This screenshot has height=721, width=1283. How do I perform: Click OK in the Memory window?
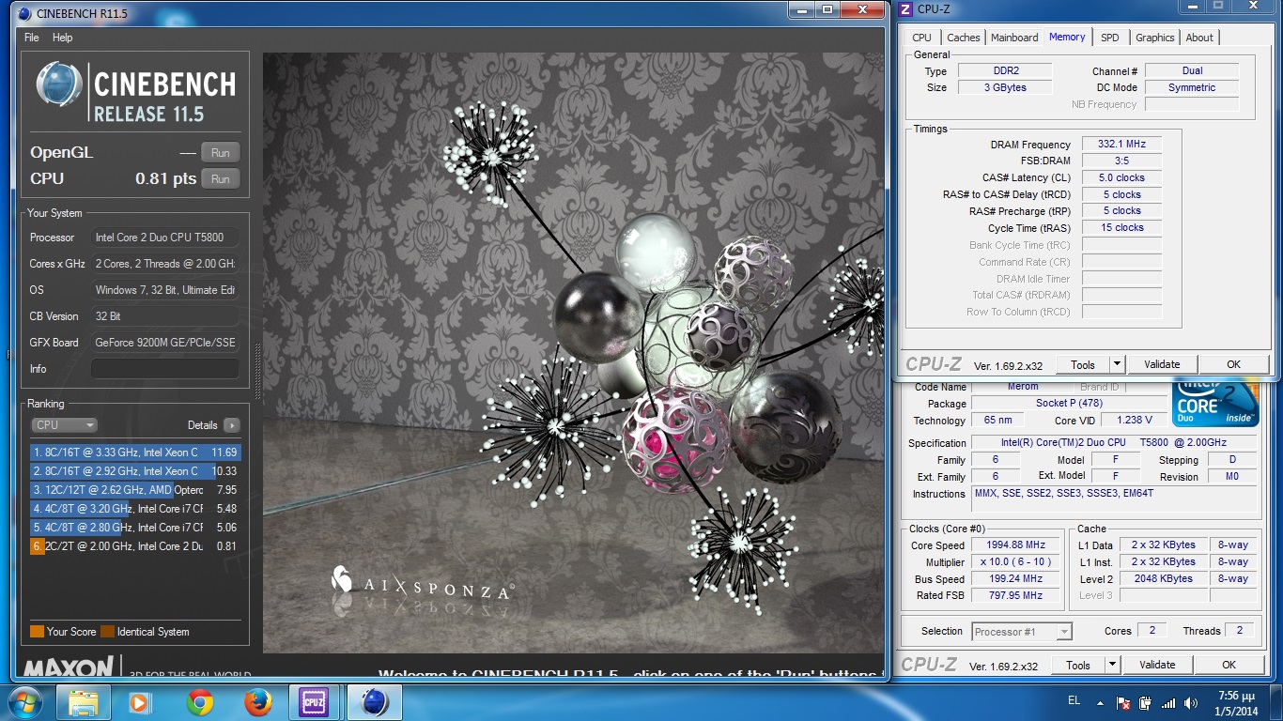click(1233, 364)
